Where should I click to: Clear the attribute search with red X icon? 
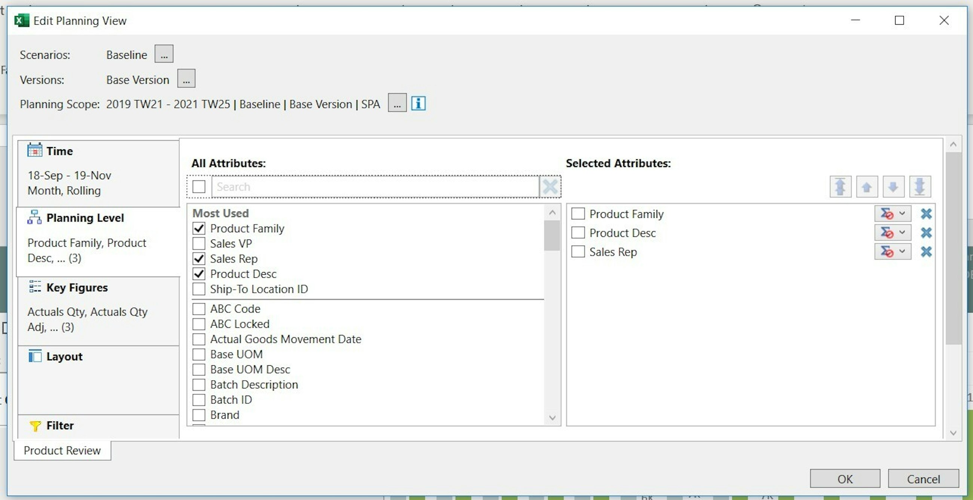click(550, 186)
